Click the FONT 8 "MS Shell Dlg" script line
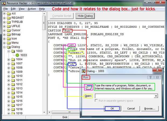 68,38
